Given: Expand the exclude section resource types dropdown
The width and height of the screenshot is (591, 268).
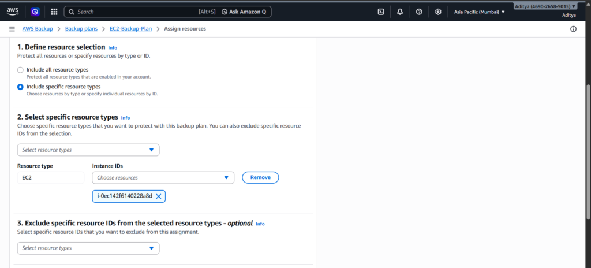Looking at the screenshot, I should 88,248.
